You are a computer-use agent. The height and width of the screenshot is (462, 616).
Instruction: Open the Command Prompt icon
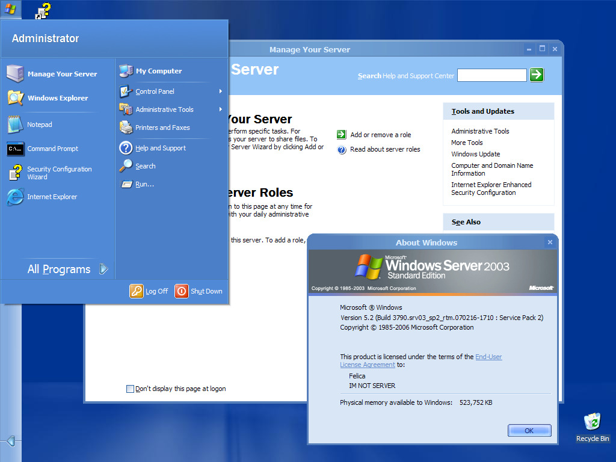(15, 149)
